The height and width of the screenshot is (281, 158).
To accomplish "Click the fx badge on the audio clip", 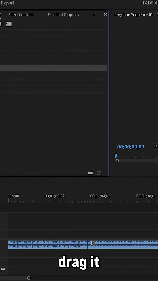I will coord(93,243).
